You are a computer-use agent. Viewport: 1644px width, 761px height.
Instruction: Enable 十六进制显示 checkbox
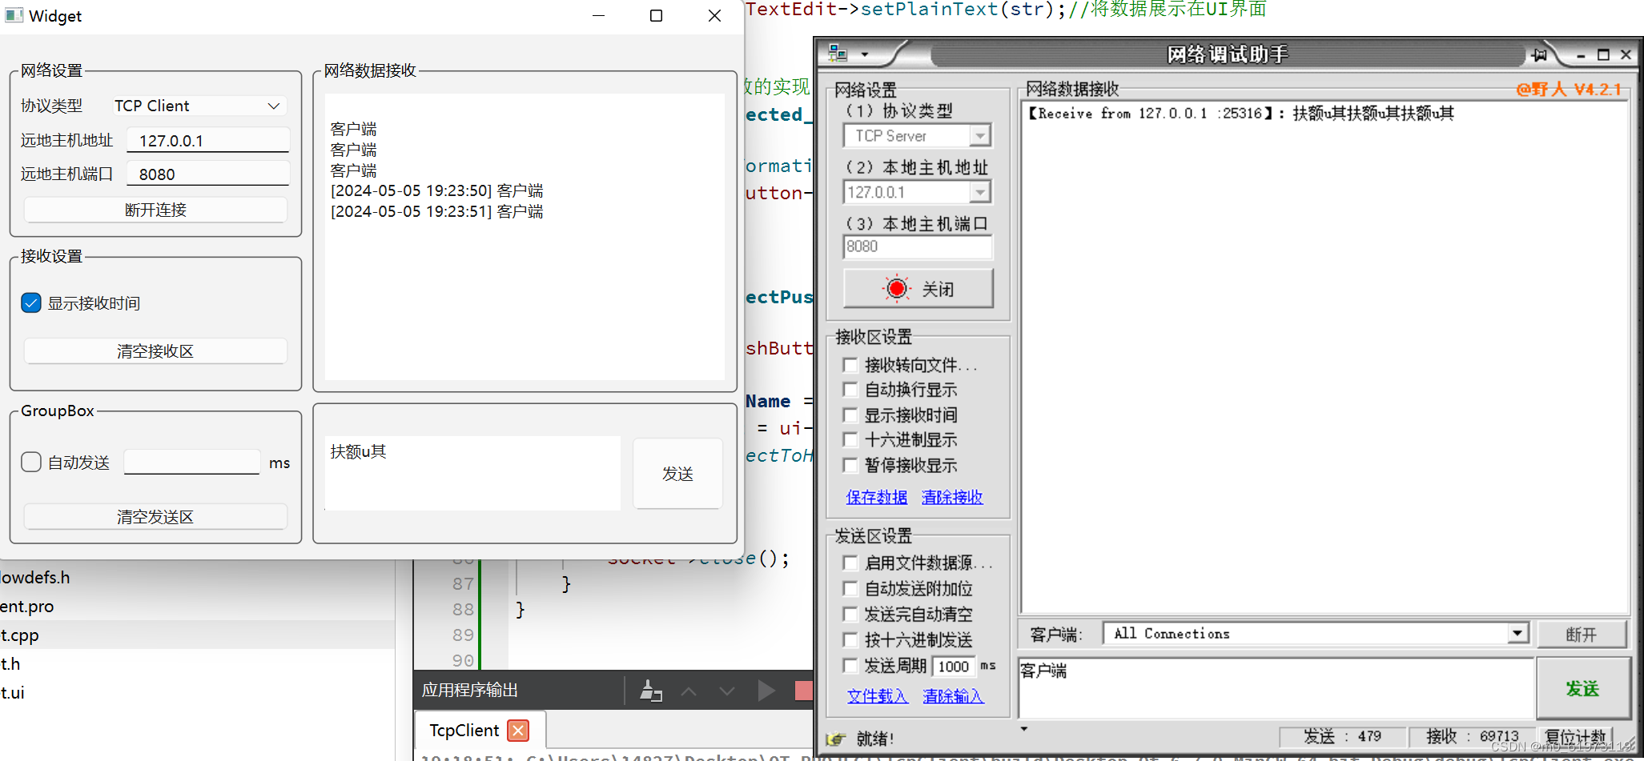850,439
